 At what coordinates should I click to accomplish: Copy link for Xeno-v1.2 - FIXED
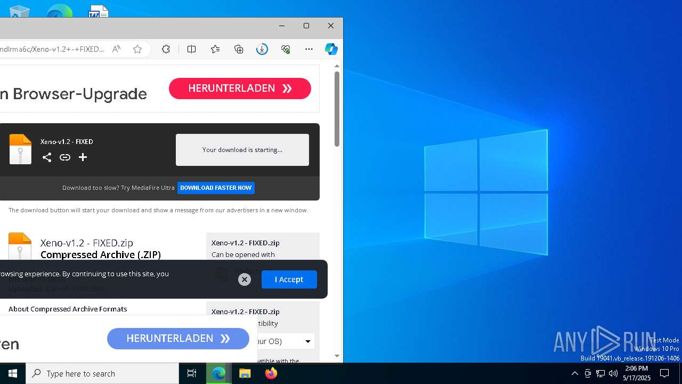(65, 157)
